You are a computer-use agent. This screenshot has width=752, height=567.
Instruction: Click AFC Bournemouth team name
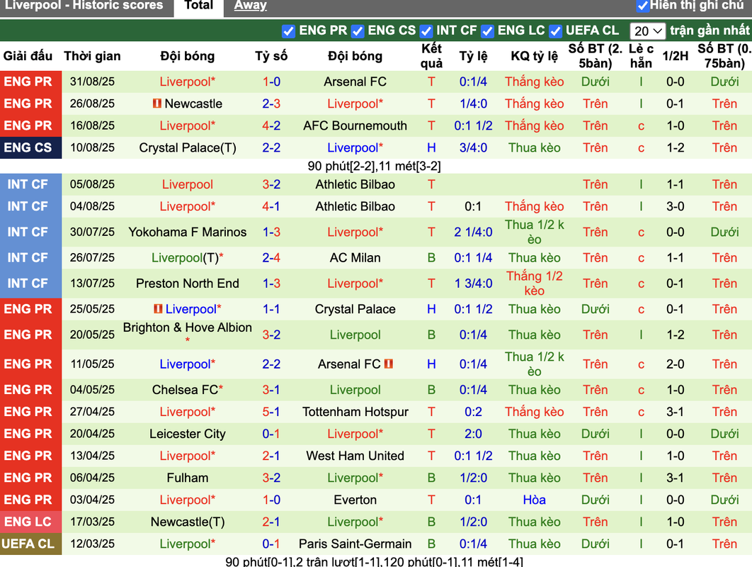click(x=355, y=125)
